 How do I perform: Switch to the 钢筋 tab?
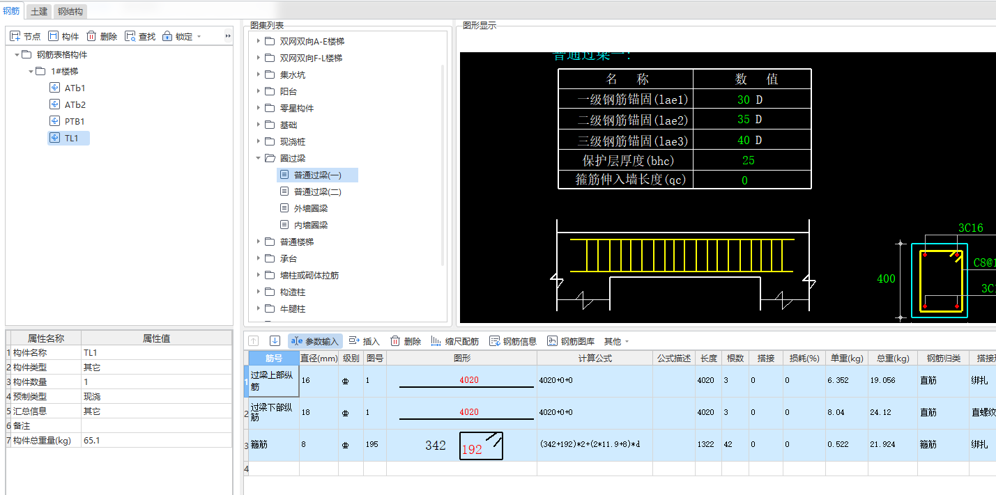click(x=12, y=11)
